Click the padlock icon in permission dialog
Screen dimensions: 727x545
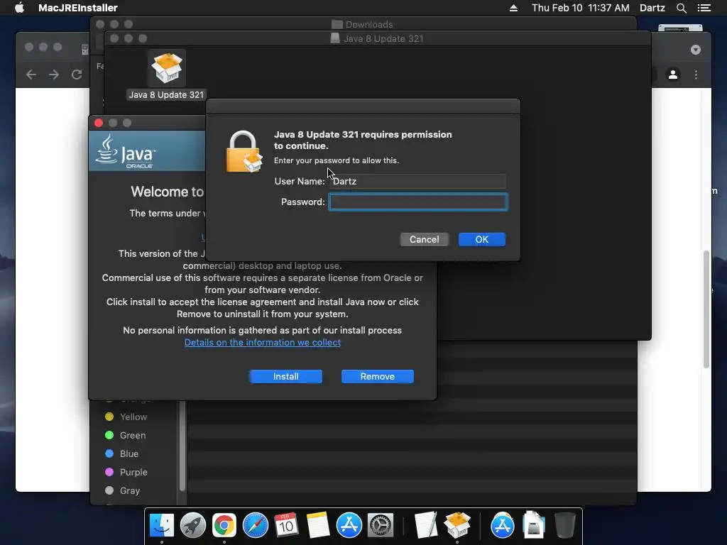[x=244, y=152]
